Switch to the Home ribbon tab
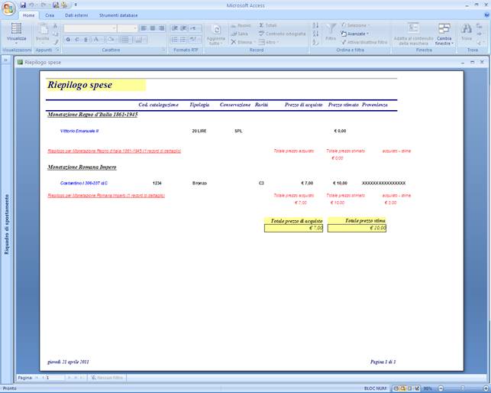491x393 pixels. click(28, 15)
